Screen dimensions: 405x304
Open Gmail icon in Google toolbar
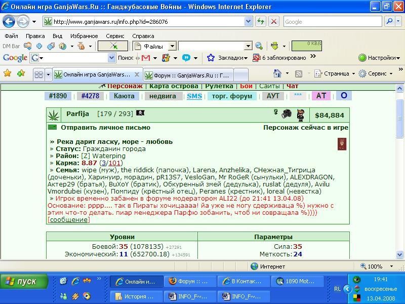[146, 58]
